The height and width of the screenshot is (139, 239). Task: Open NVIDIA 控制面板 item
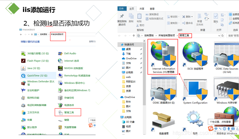(x=71, y=68)
